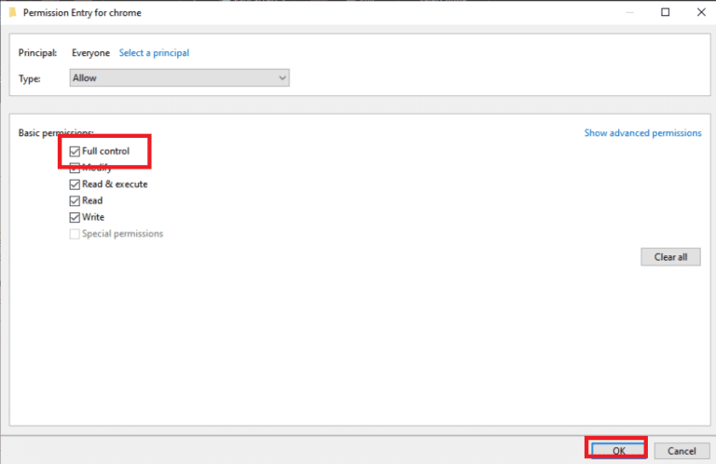Open Show advanced permissions link
This screenshot has height=464, width=716.
[x=642, y=132]
